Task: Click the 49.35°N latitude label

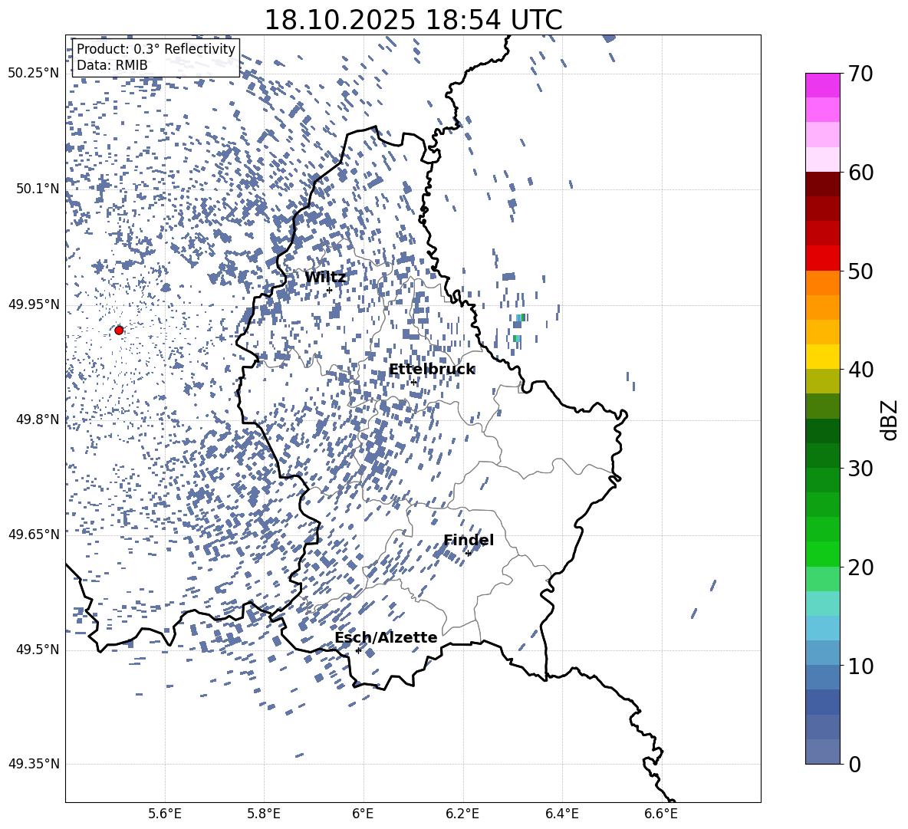Action: pyautogui.click(x=34, y=764)
